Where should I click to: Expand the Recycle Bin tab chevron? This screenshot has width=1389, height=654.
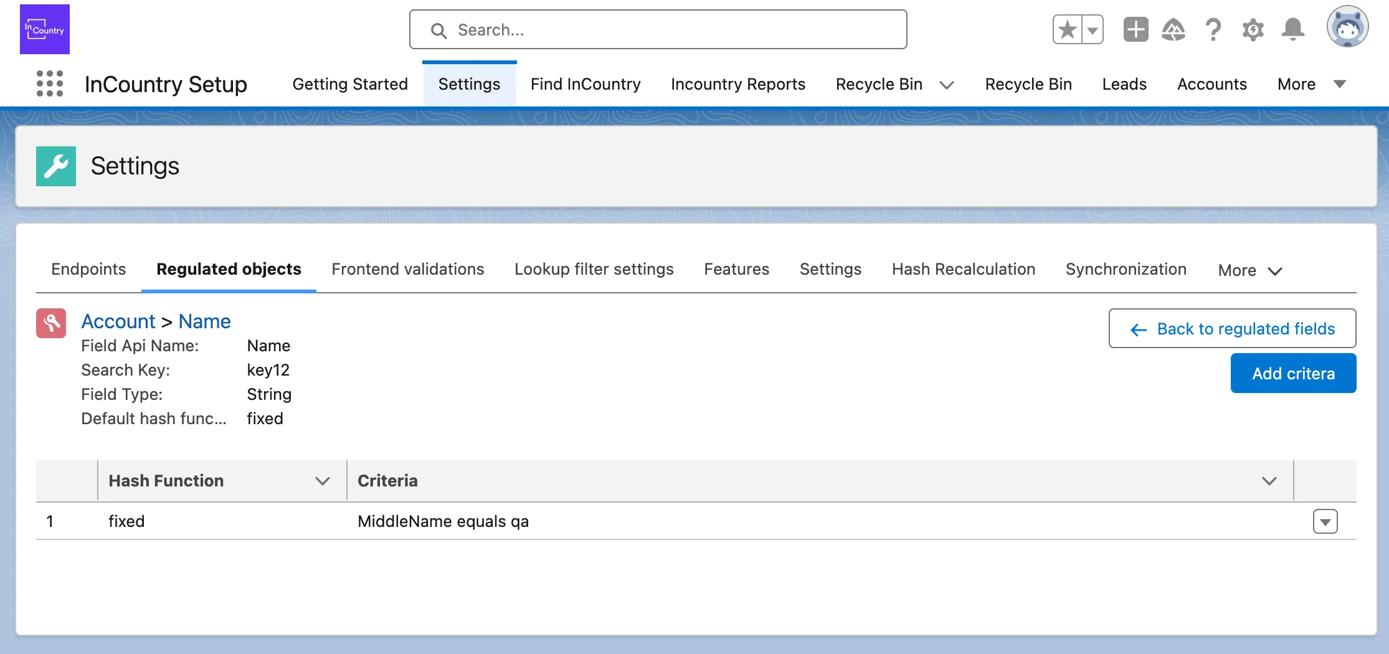[x=947, y=85]
